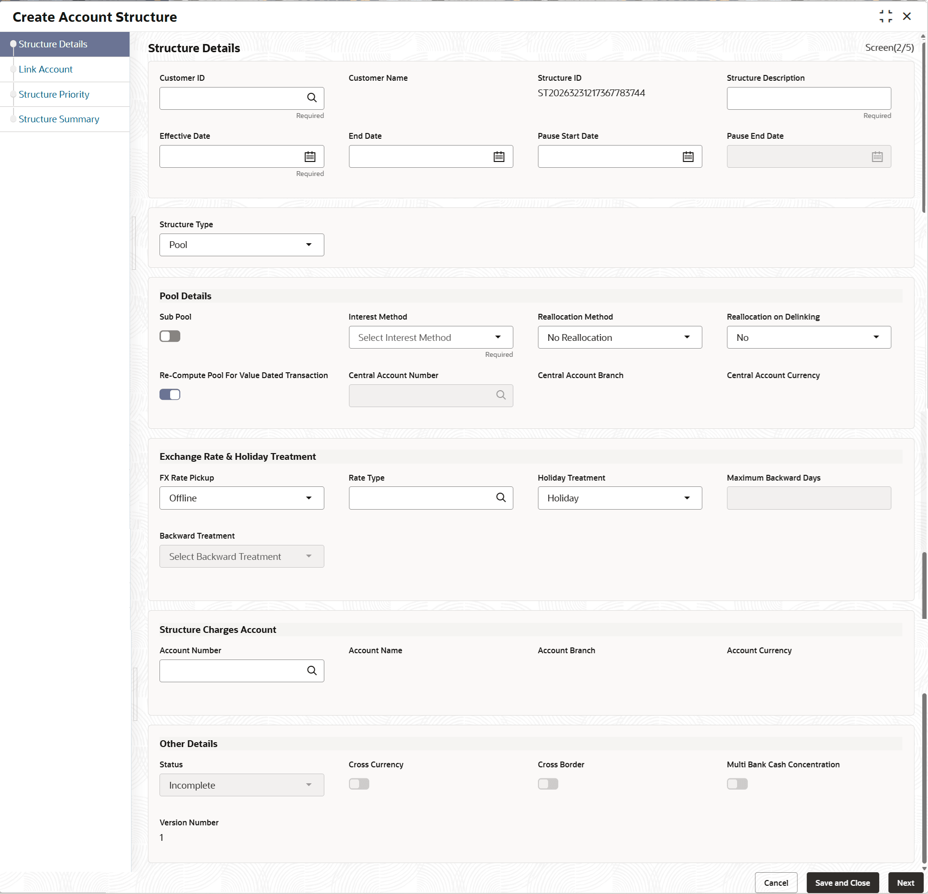
Task: Go to the Structure Summary step
Action: coord(59,119)
